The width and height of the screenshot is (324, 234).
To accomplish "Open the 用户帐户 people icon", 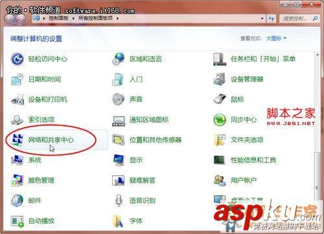I will click(220, 180).
